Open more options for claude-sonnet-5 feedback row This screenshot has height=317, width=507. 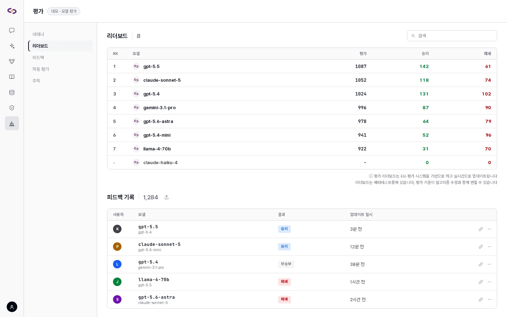point(489,247)
